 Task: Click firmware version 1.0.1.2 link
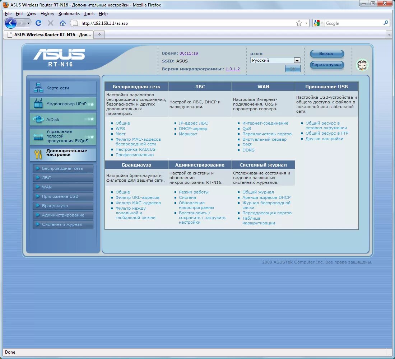pos(233,69)
